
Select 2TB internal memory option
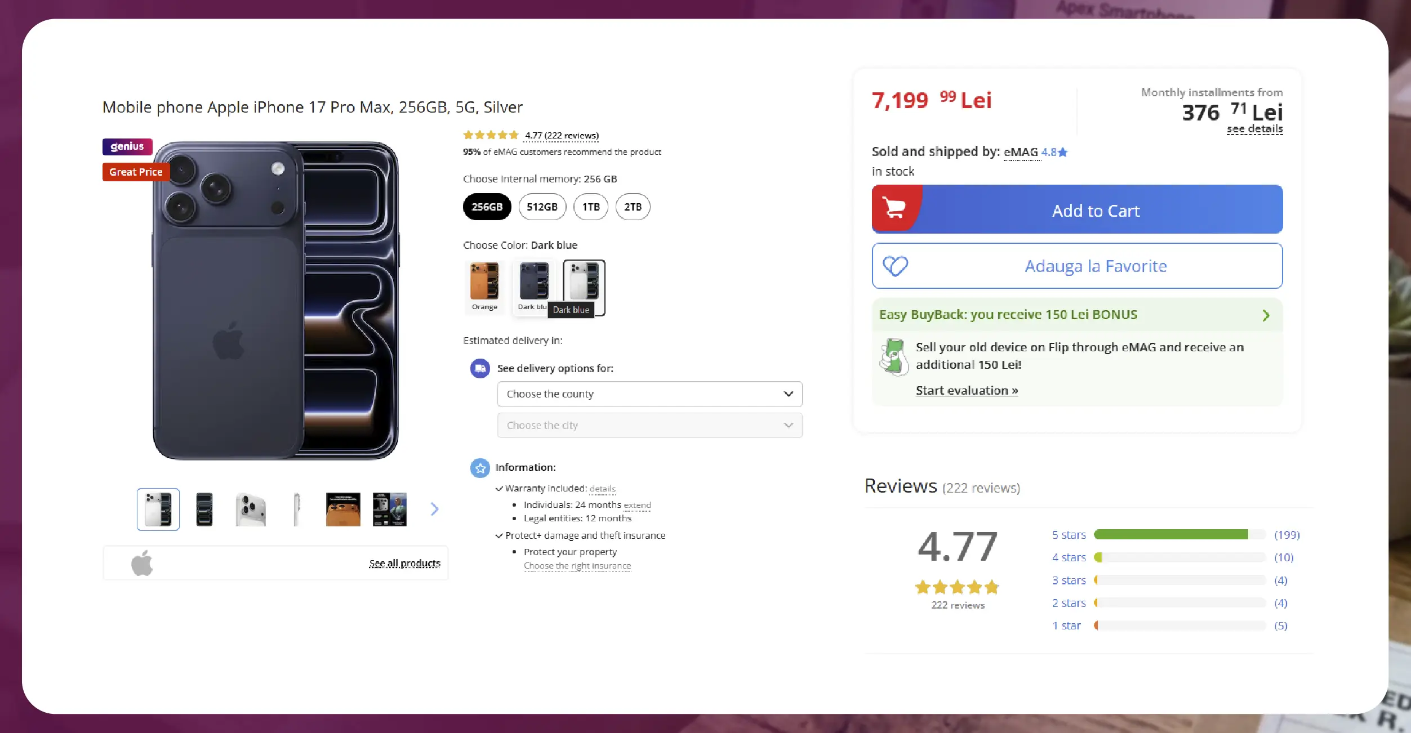[x=633, y=207]
